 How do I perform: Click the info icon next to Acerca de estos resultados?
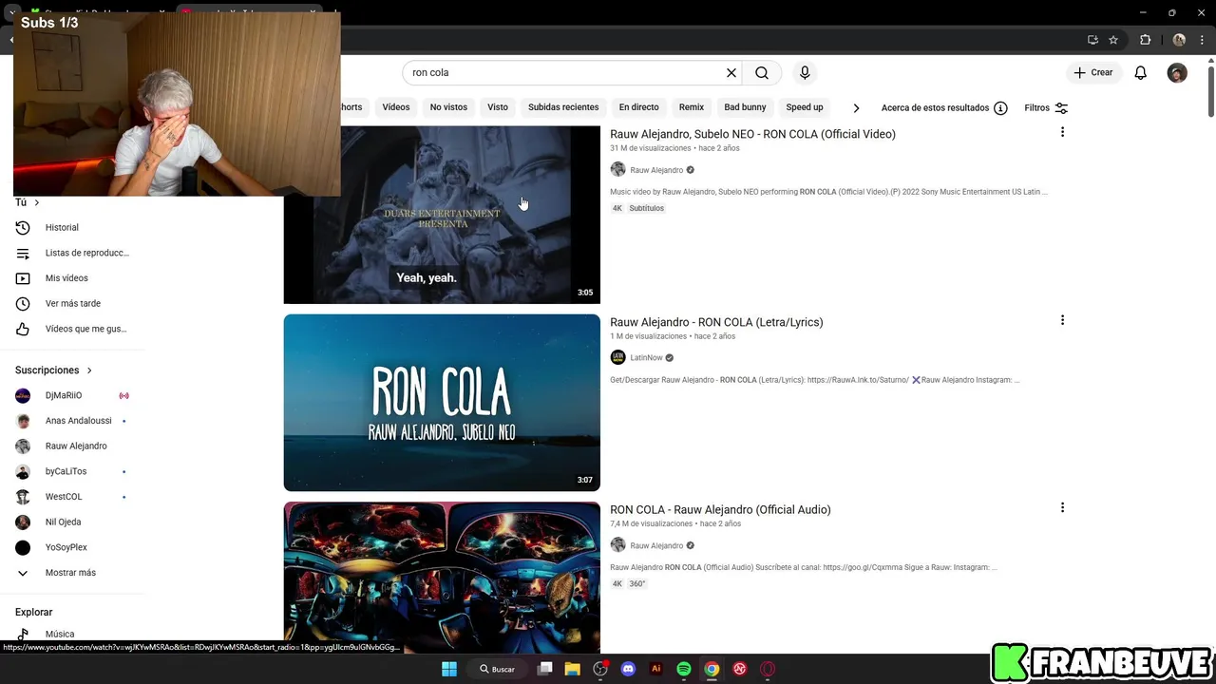(x=1000, y=108)
